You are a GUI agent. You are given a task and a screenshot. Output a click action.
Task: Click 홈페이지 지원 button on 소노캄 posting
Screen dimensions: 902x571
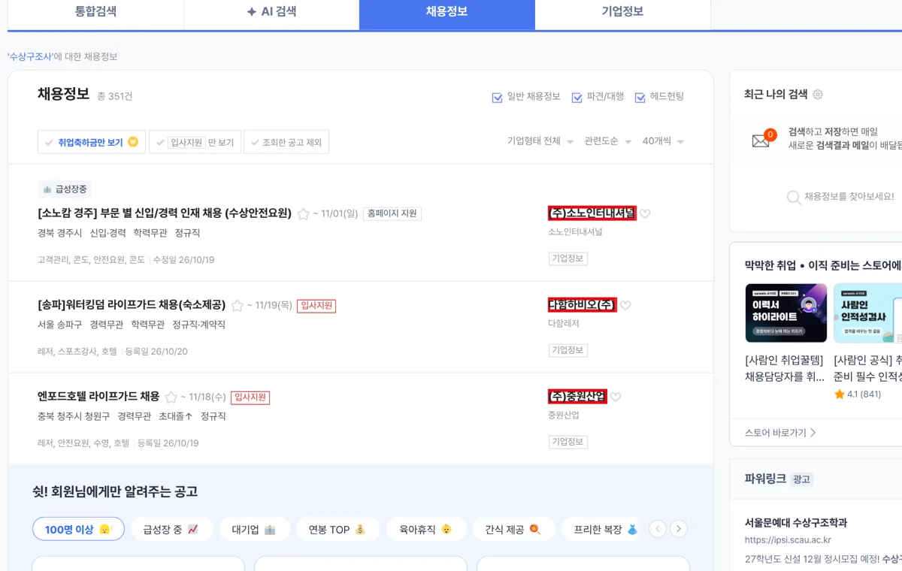coord(392,214)
